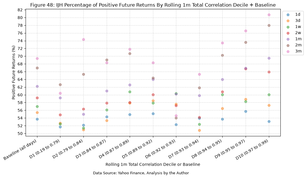Image resolution: width=306 pixels, height=178 pixels.
Task: Click the D10 (0.97 to 0.99) tick label
Action: click(x=252, y=150)
